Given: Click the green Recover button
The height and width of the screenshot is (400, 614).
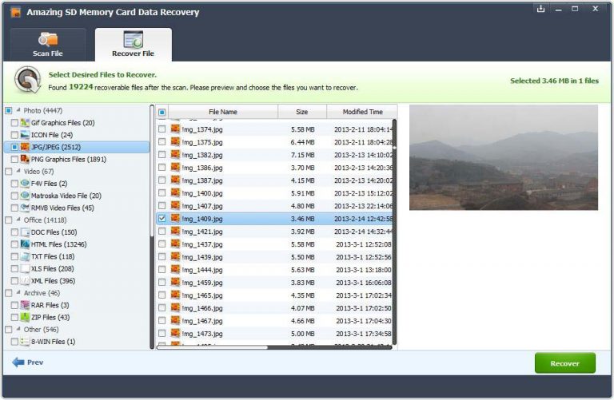Looking at the screenshot, I should [565, 363].
